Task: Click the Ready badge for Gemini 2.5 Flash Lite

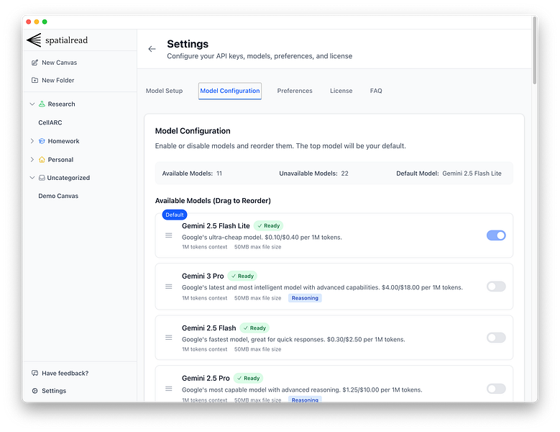Action: pos(268,225)
